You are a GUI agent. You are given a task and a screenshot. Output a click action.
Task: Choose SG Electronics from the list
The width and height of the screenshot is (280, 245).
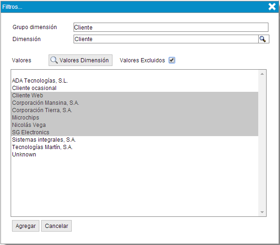(31, 132)
